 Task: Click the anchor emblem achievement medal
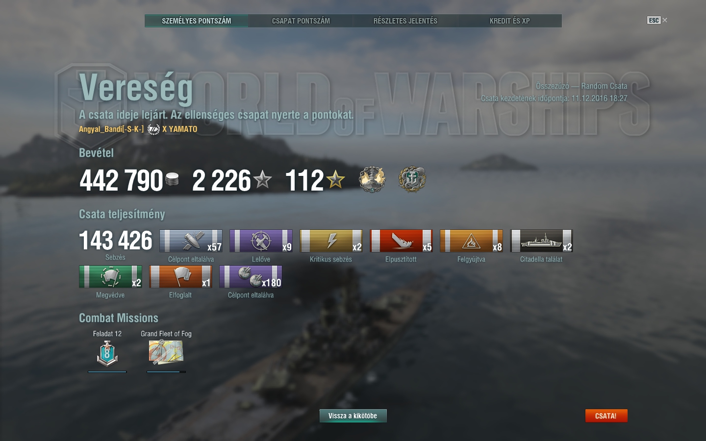[x=412, y=179]
